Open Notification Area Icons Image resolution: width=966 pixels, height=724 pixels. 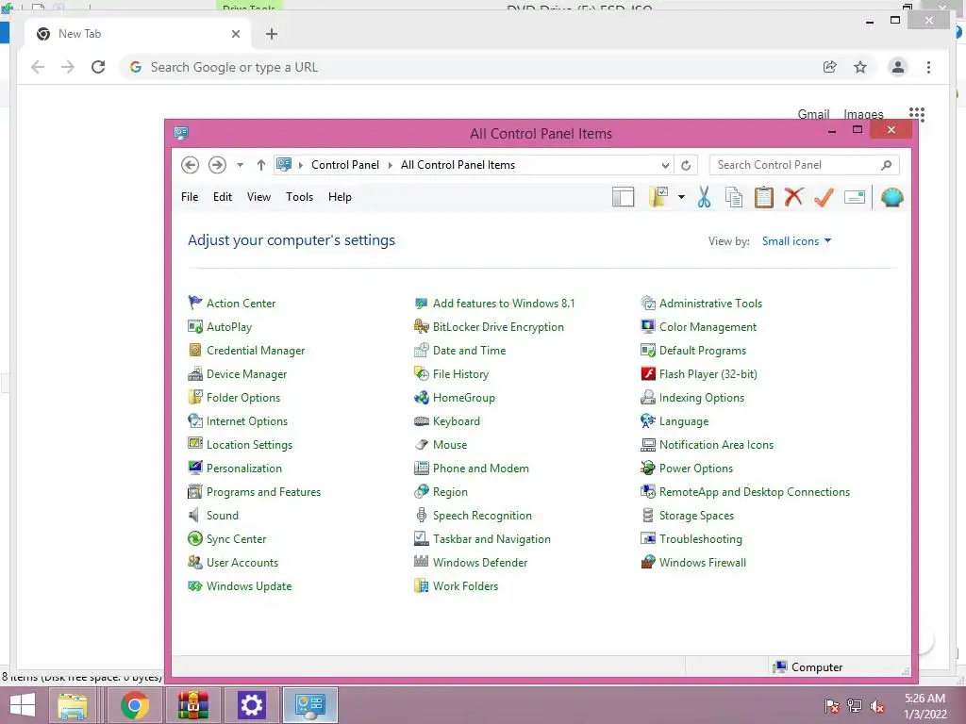[x=716, y=445]
